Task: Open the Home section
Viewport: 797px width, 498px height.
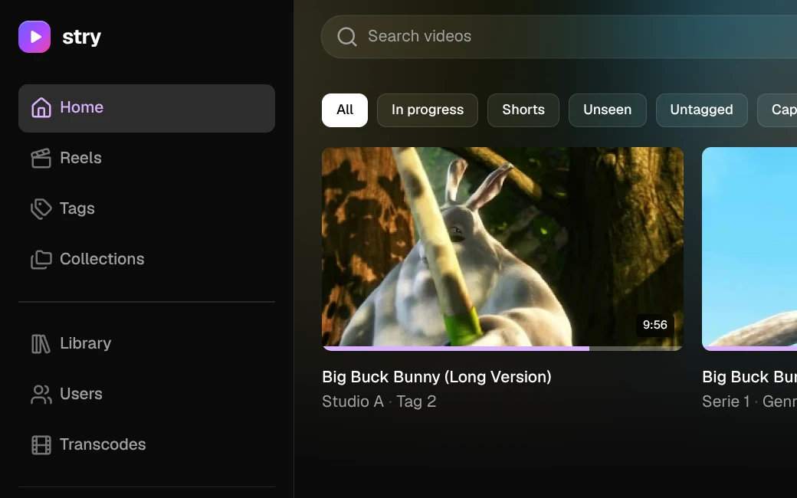Action: 146,108
